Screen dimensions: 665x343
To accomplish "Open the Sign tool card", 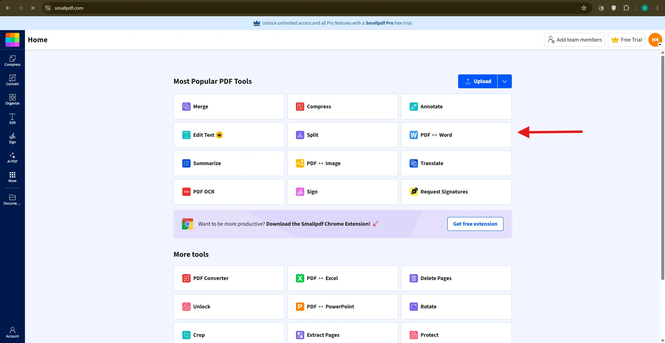I will (343, 192).
